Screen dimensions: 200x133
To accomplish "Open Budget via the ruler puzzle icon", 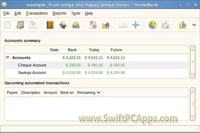I will (x=106, y=25).
